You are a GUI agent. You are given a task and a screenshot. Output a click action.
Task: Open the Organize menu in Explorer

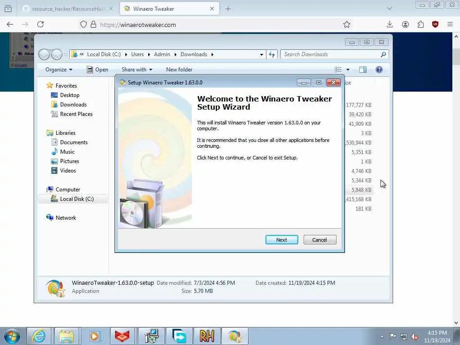(59, 70)
